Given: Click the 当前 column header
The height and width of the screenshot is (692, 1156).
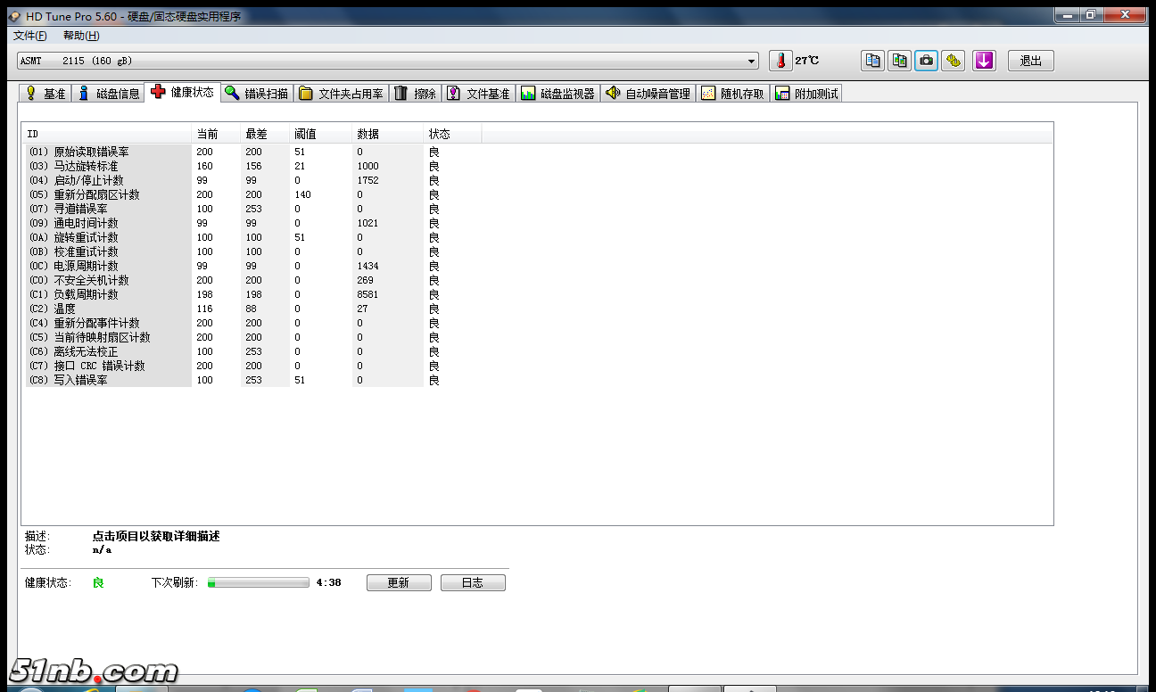Looking at the screenshot, I should (x=216, y=134).
